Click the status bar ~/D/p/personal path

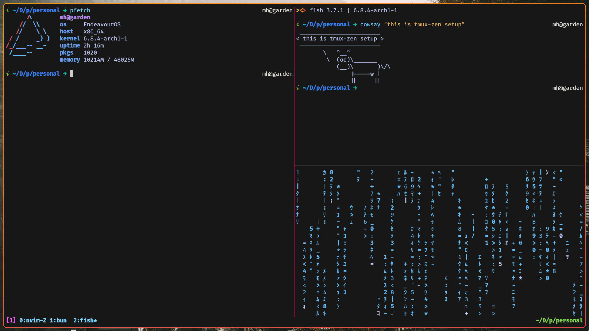point(559,320)
